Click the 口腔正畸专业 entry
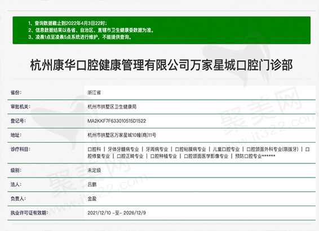This screenshot has height=231, width=319. point(130,156)
